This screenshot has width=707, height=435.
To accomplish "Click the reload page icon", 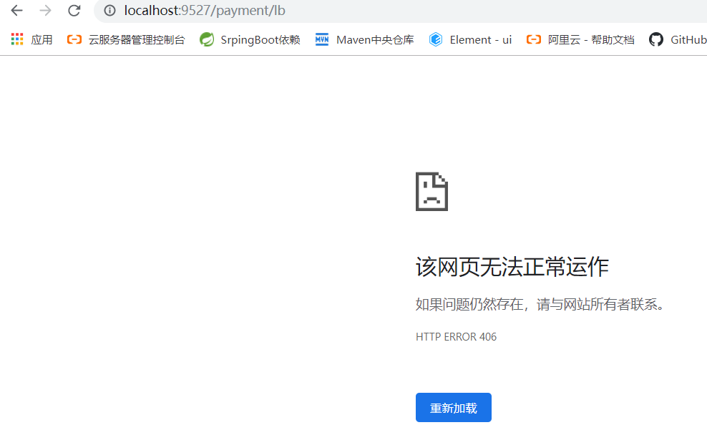I will [x=74, y=11].
